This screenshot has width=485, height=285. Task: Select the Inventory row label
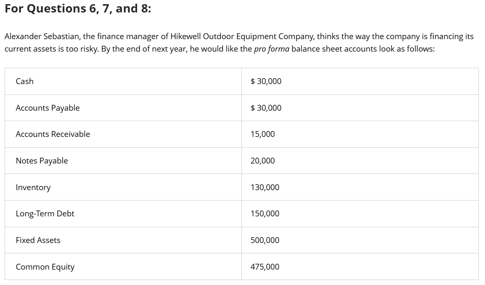[x=33, y=187]
